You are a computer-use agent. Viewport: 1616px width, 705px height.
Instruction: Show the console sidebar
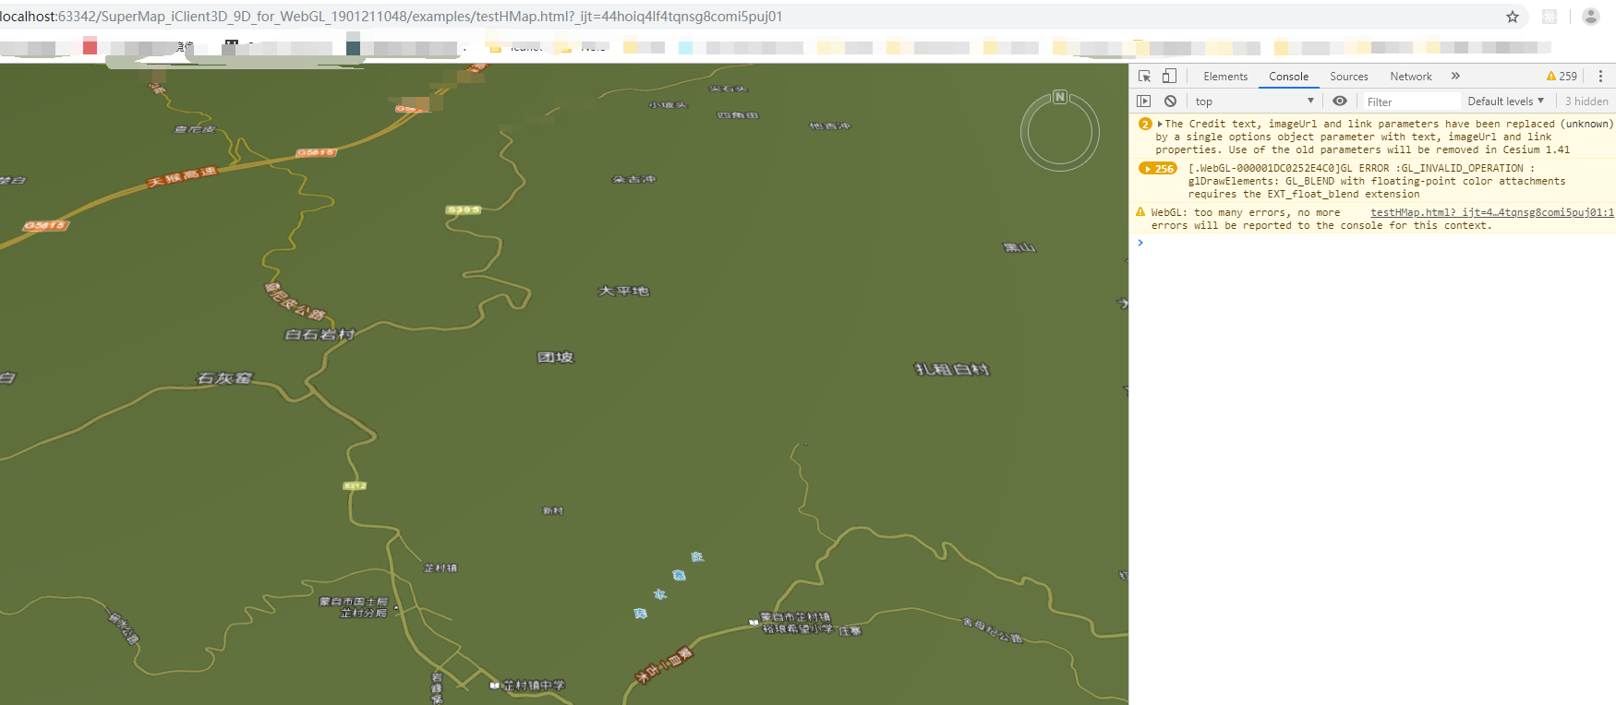tap(1144, 102)
